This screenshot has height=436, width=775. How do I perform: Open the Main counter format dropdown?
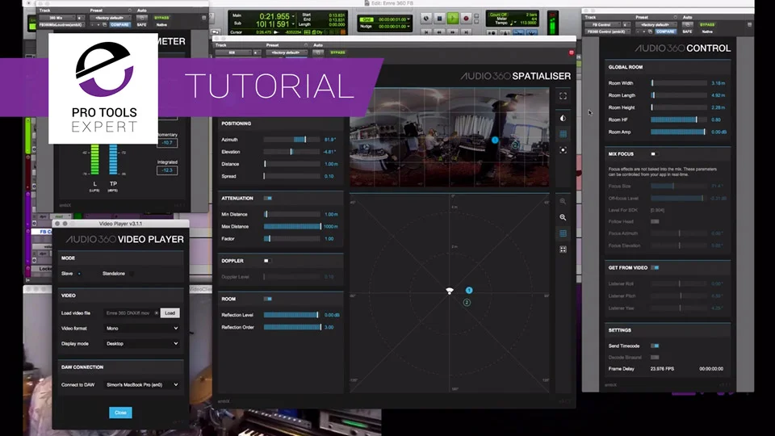pyautogui.click(x=293, y=17)
